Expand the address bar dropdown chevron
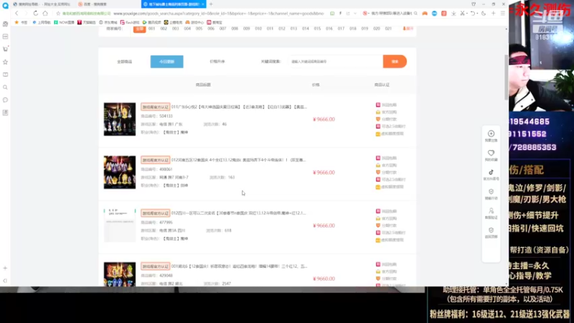The height and width of the screenshot is (323, 574). pyautogui.click(x=354, y=14)
